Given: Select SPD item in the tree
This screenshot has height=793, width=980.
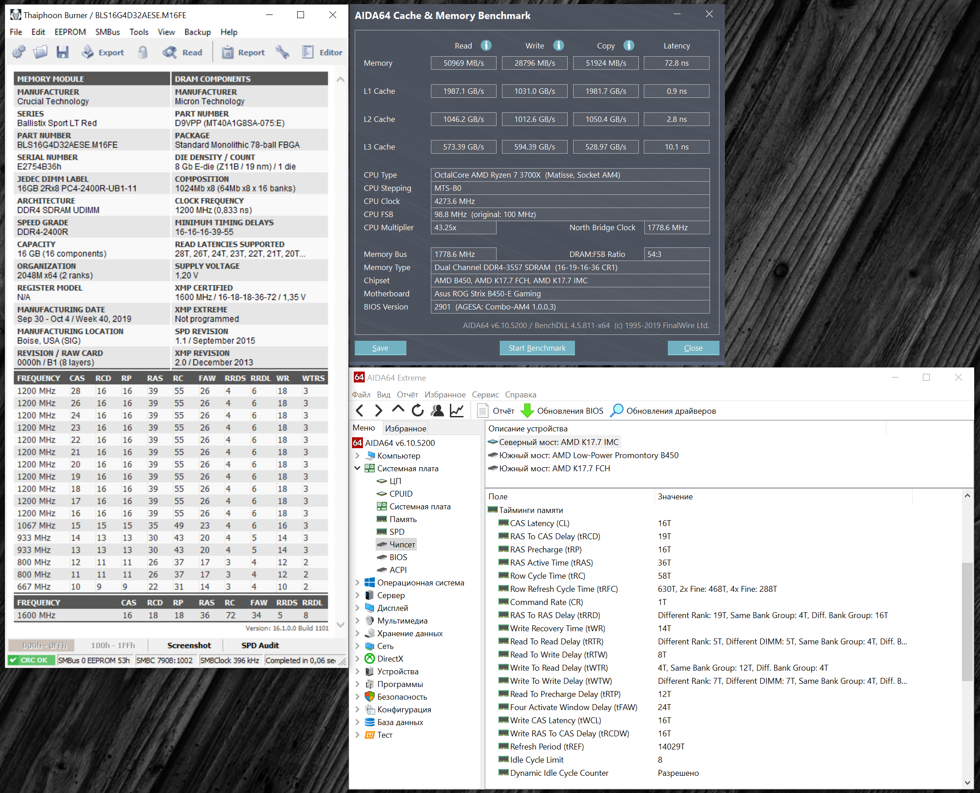Looking at the screenshot, I should click(396, 532).
